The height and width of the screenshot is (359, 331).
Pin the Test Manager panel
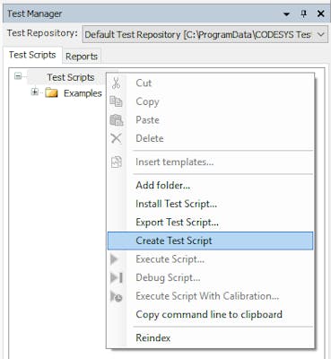pos(304,13)
